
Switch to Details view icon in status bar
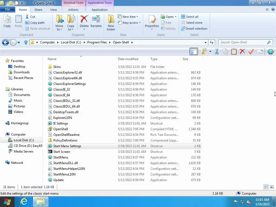266,187
